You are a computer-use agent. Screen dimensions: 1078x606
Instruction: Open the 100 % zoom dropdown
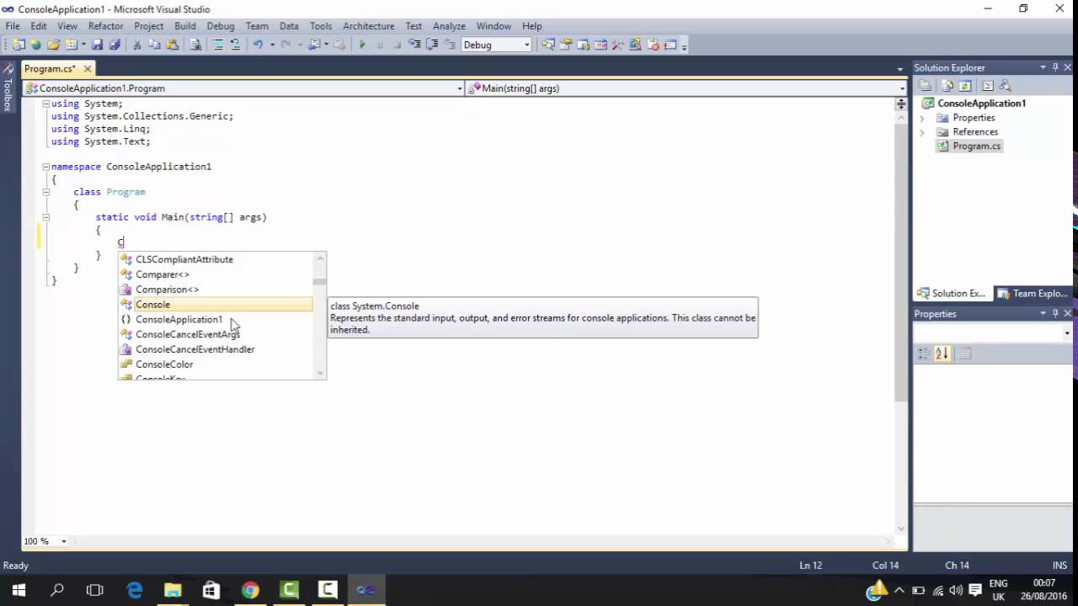(x=63, y=541)
